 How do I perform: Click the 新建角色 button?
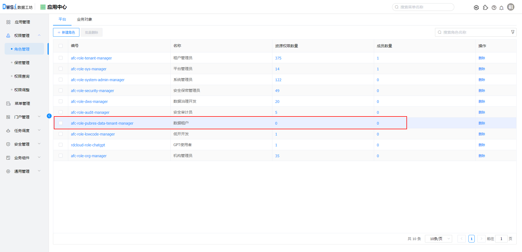66,32
